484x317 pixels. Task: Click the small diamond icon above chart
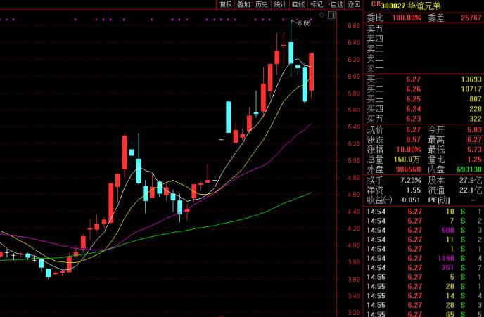click(321, 15)
